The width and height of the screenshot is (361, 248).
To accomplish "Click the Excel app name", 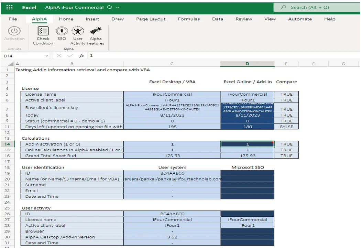I will click(29, 7).
